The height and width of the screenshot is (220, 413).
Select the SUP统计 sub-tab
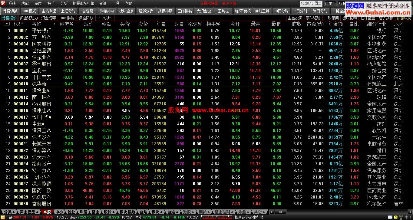105,18
